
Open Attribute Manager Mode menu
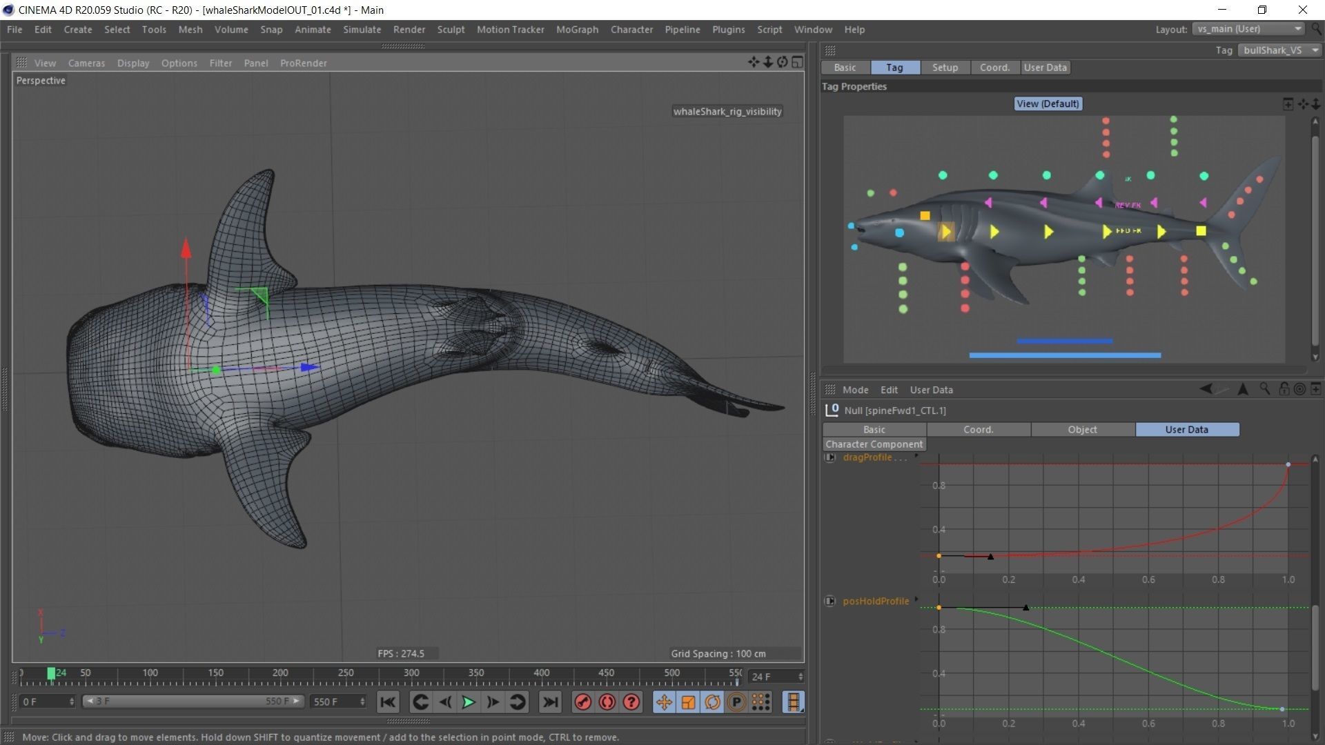click(855, 390)
